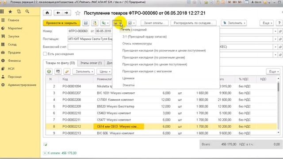The image size is (283, 159).
Task: Click the status icon below the table
Action: (45, 144)
